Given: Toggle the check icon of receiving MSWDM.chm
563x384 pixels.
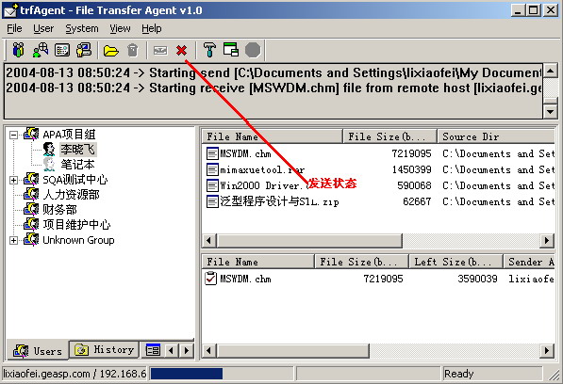Looking at the screenshot, I should pyautogui.click(x=210, y=279).
